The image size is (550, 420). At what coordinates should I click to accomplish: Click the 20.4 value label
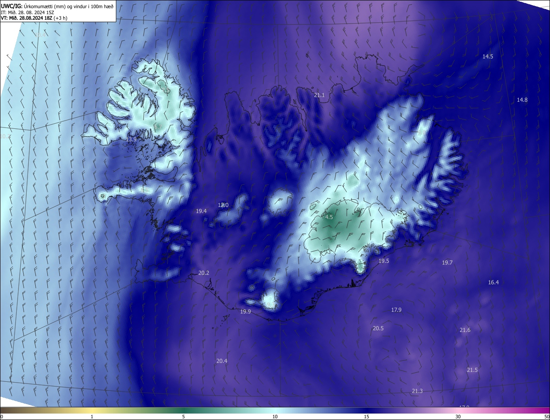(222, 361)
